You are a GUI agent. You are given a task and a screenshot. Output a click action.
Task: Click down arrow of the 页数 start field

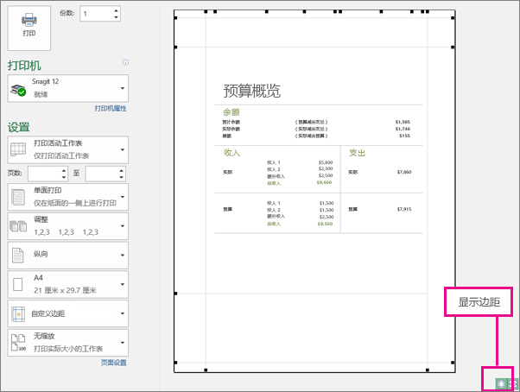(64, 177)
